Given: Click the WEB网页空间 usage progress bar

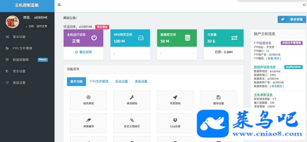Looking at the screenshot, I should [130, 53].
